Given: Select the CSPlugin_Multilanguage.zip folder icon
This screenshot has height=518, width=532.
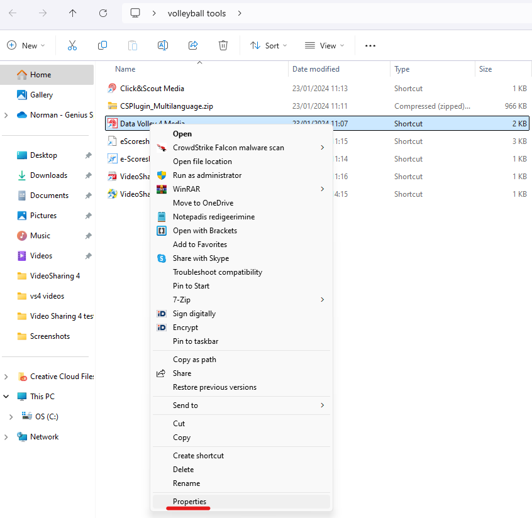Looking at the screenshot, I should click(113, 106).
